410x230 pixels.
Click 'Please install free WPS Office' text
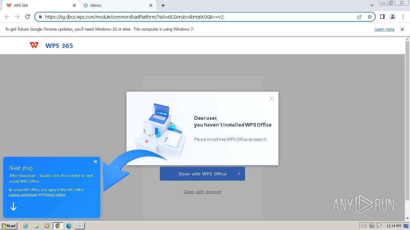[231, 139]
